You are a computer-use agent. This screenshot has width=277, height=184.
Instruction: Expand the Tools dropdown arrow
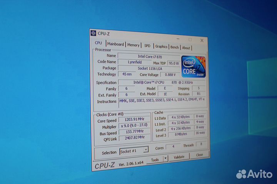(165, 158)
